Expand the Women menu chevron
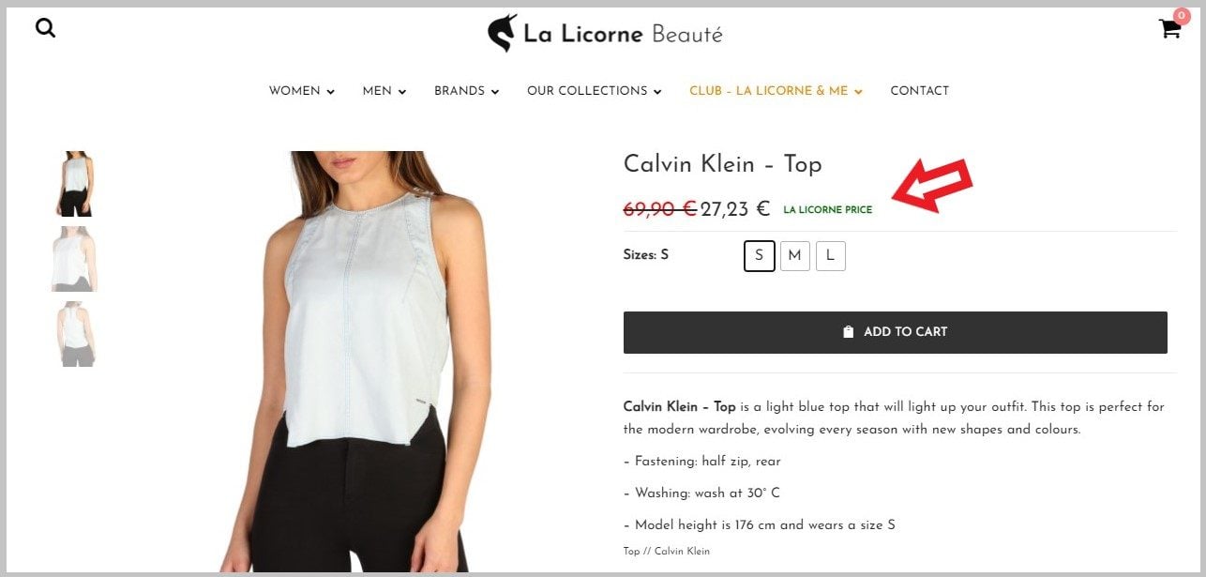Viewport: 1206px width, 577px height. [330, 92]
